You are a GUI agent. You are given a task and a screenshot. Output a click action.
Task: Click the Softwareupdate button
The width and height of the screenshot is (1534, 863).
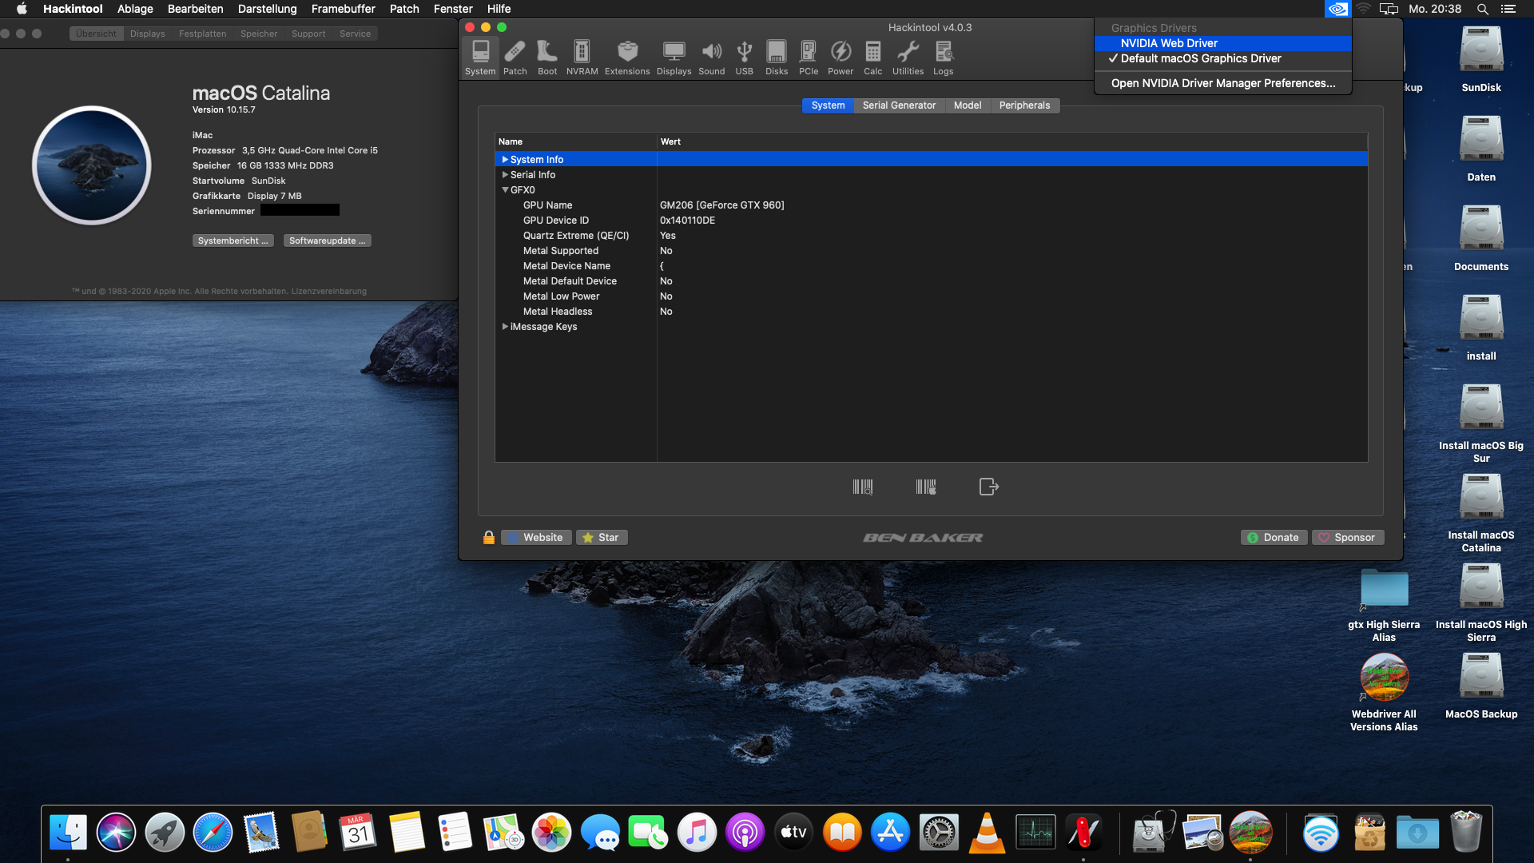327,241
